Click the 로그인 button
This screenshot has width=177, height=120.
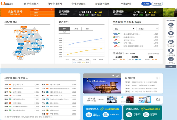coord(146,4)
